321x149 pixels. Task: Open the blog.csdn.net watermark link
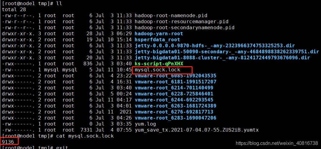pos(277,143)
